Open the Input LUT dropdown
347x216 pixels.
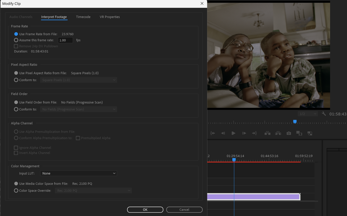[79, 173]
